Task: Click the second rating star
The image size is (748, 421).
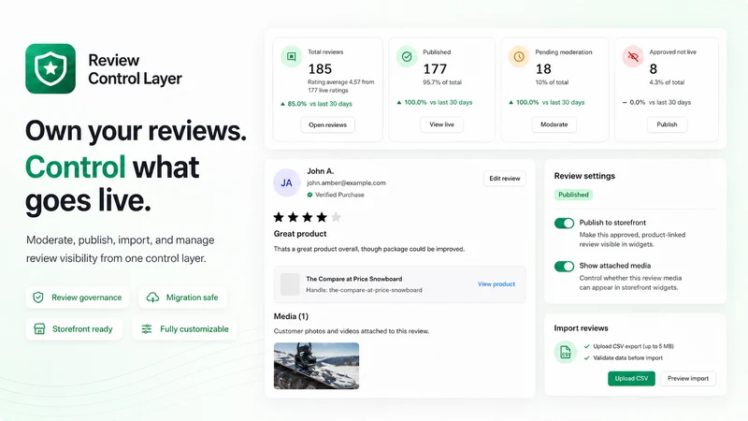Action: pyautogui.click(x=293, y=218)
